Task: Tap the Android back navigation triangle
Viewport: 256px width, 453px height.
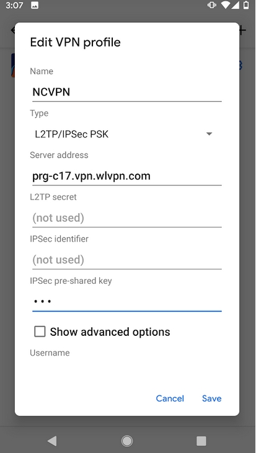Action: coord(52,441)
